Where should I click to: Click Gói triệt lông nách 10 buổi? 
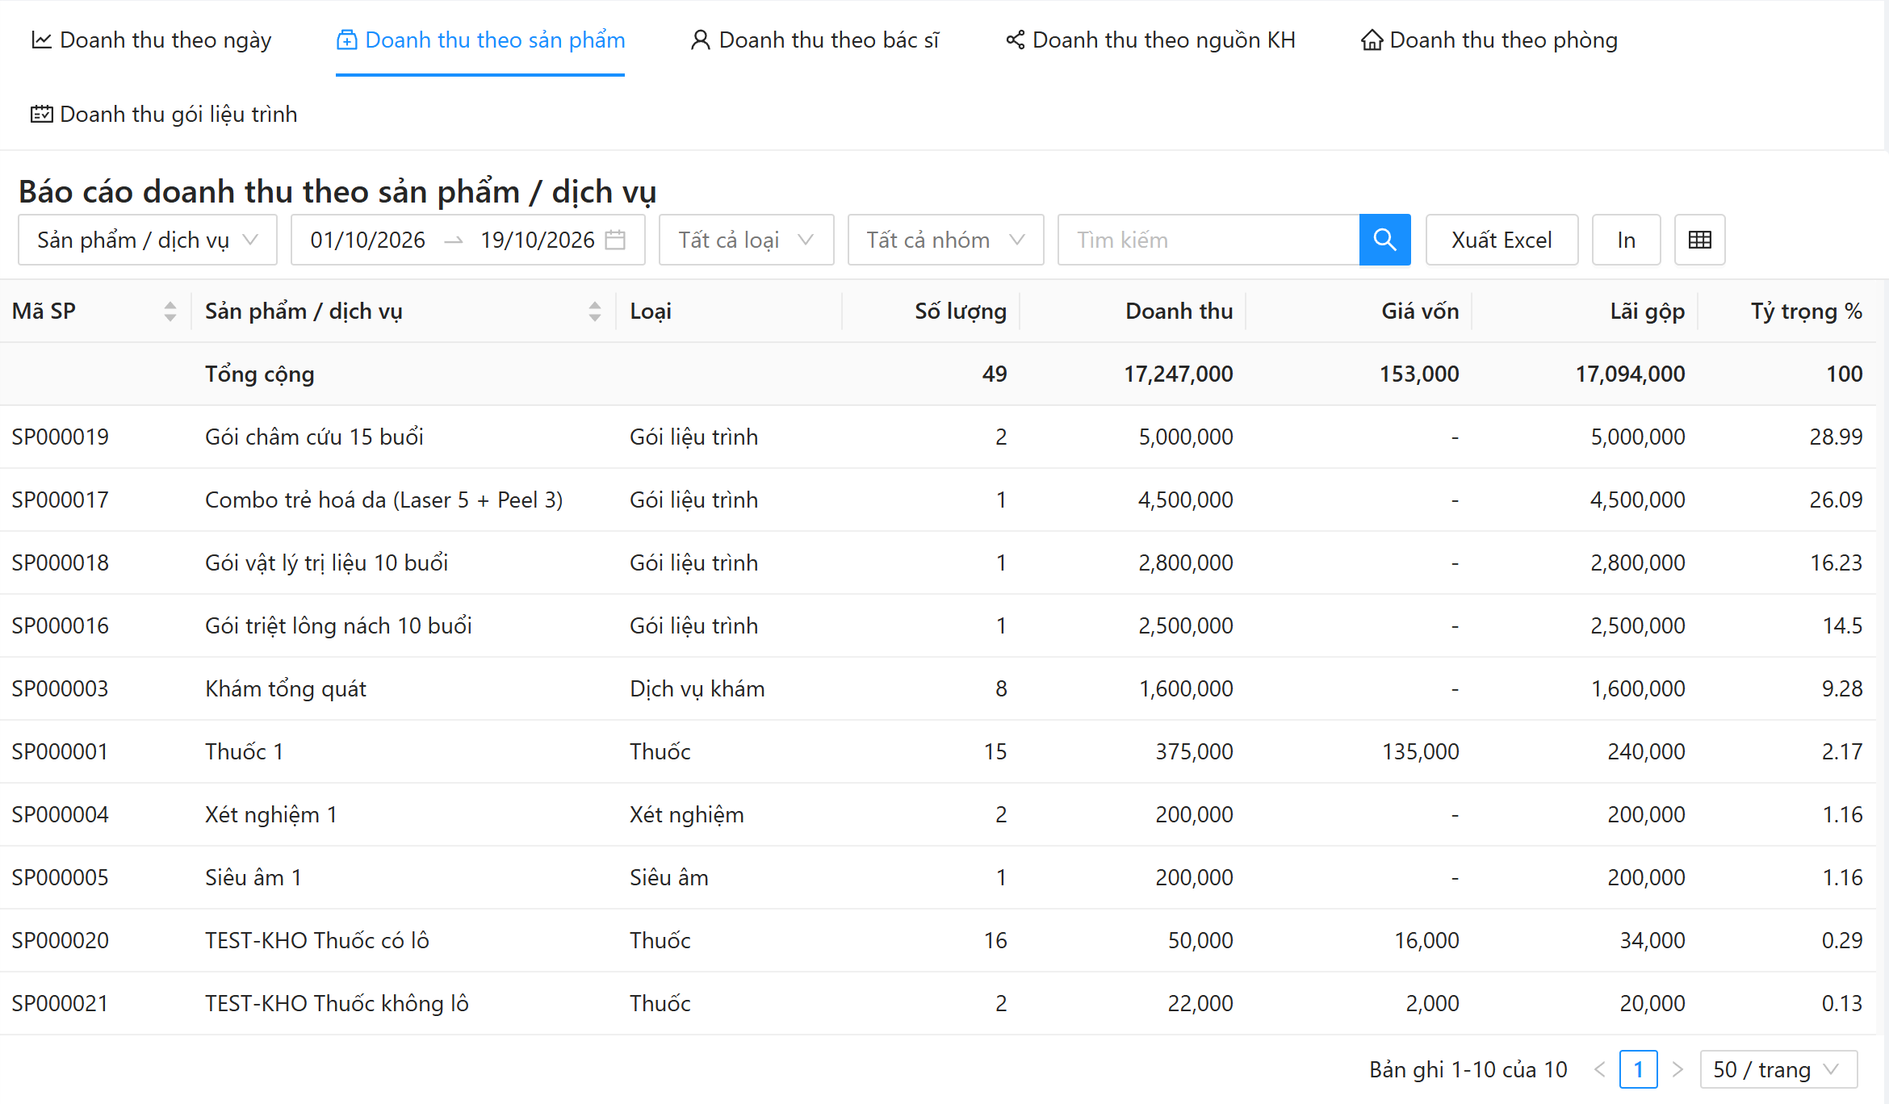(338, 625)
